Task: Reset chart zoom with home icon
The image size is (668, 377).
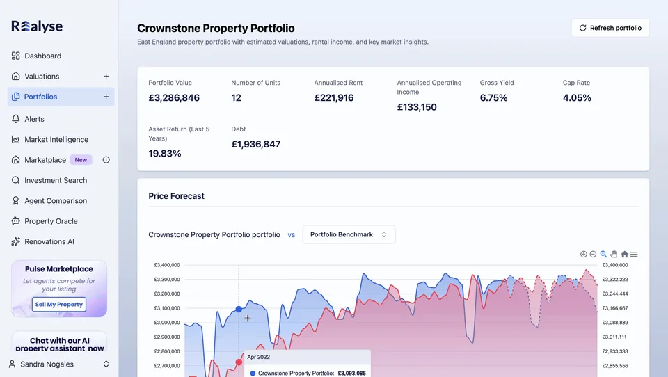Action: pos(625,255)
